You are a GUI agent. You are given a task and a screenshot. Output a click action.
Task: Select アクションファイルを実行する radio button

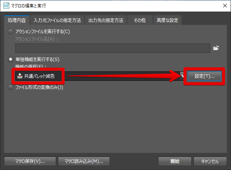point(10,31)
